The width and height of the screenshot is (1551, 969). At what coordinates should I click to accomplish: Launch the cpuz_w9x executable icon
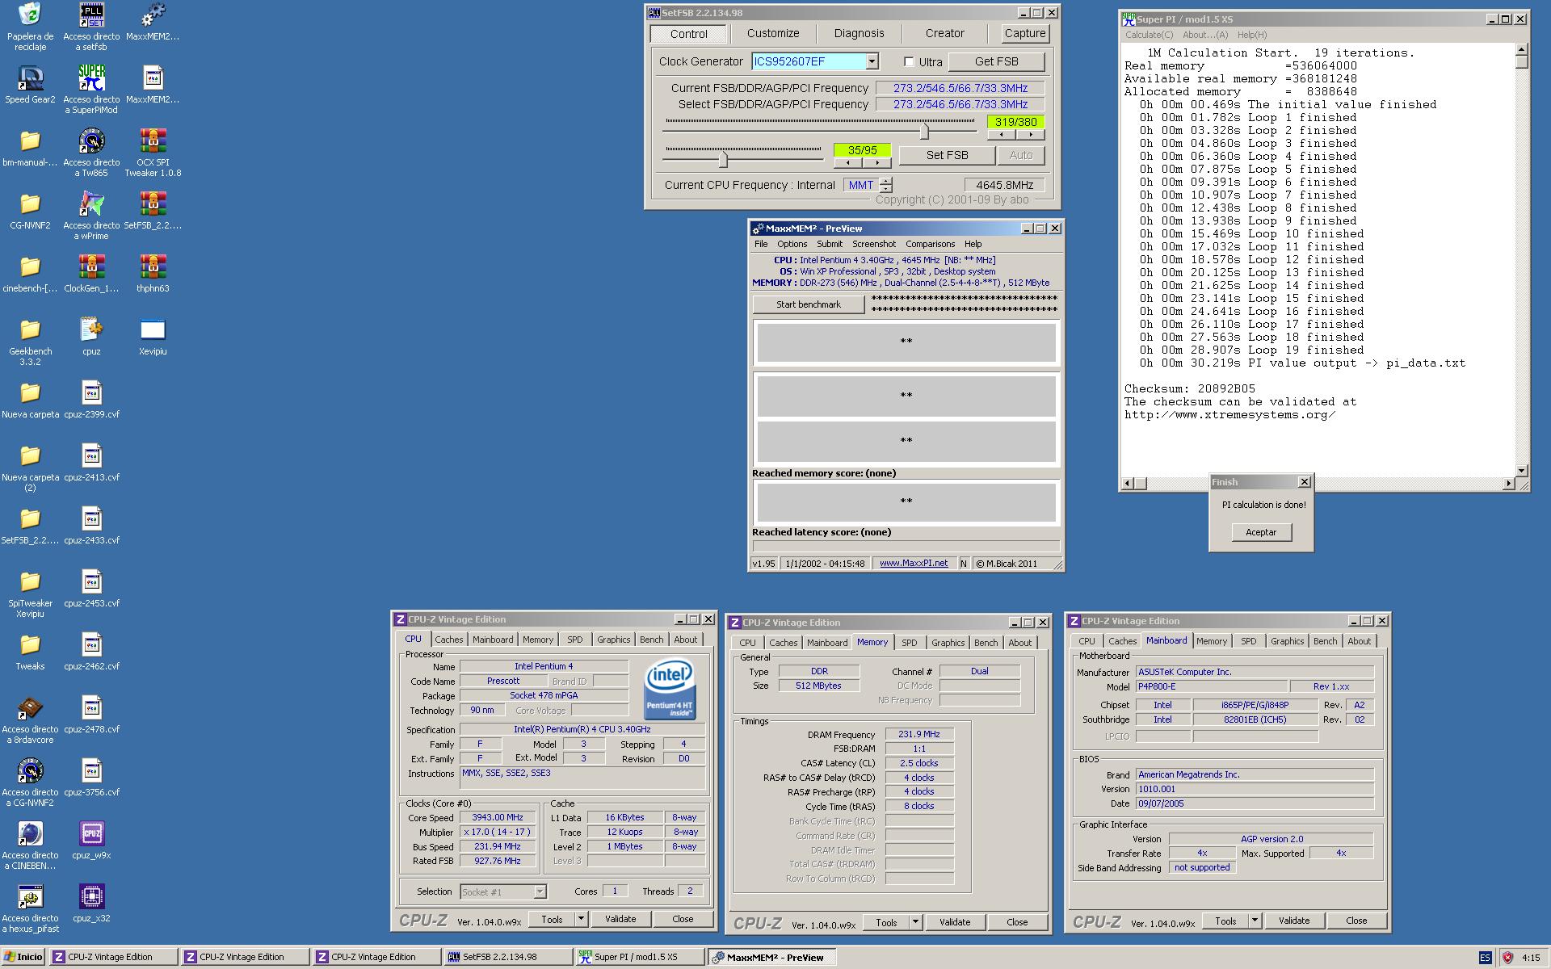tap(91, 840)
